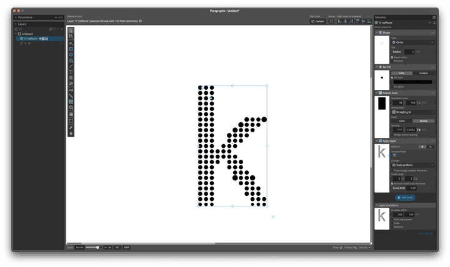Align layer to artboard left edge
This screenshot has width=450, height=267.
pyautogui.click(x=339, y=21)
